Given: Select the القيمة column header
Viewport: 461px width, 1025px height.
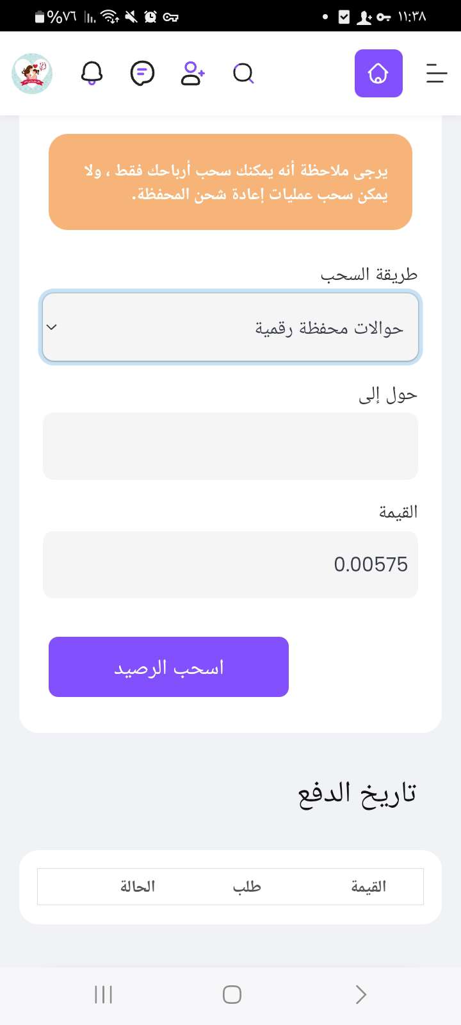Looking at the screenshot, I should click(x=369, y=887).
